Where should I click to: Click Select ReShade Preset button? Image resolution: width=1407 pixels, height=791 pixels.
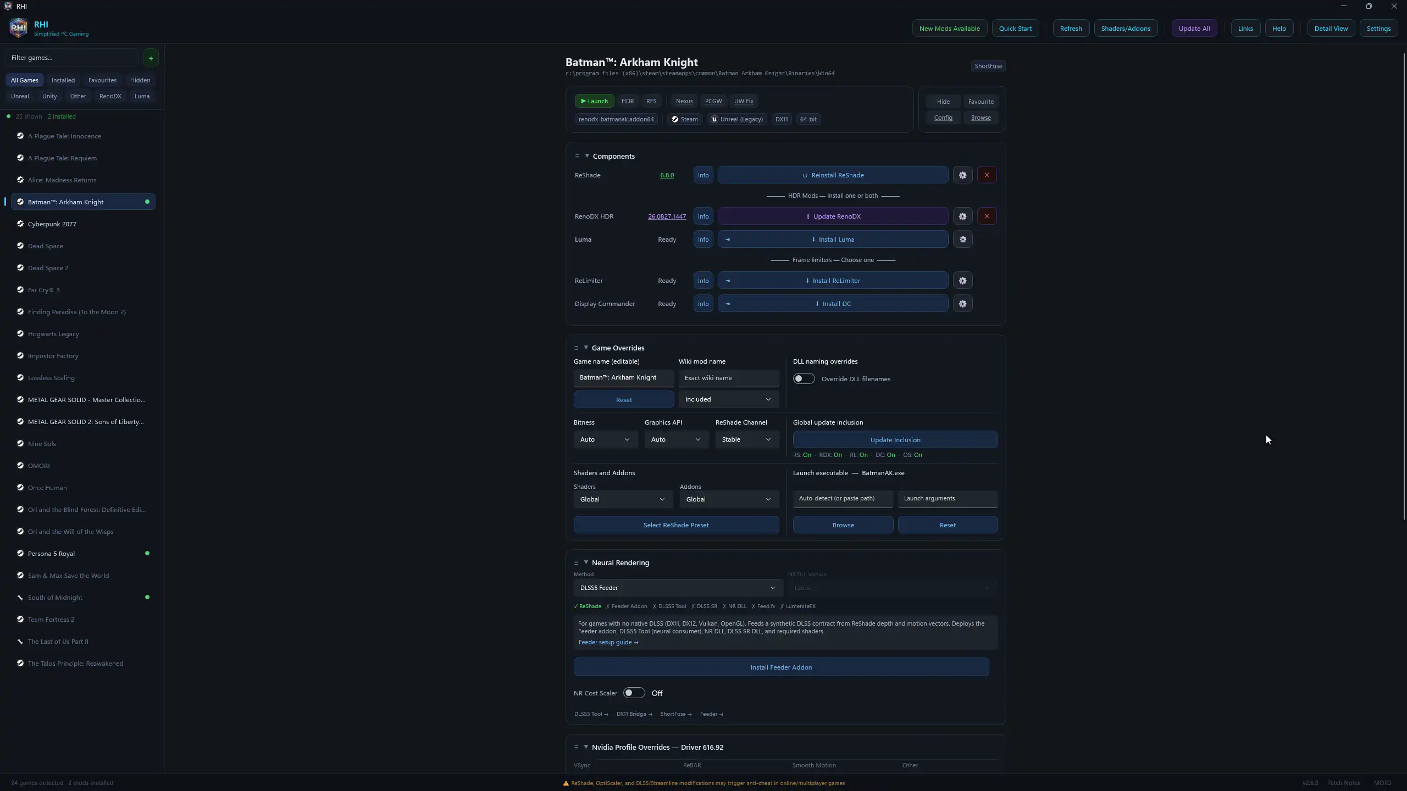[x=676, y=525]
